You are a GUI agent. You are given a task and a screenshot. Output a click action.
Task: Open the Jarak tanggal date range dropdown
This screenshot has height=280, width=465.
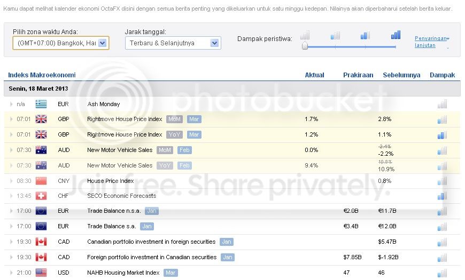173,43
